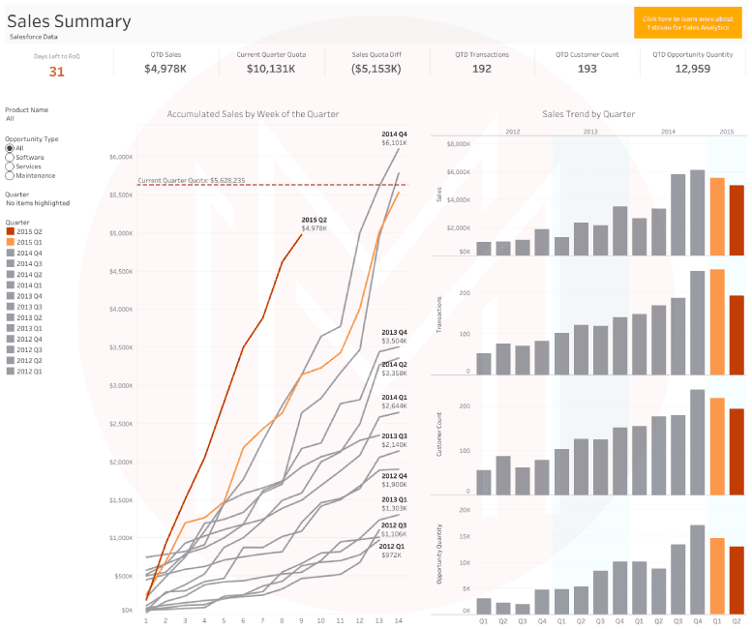Select the Software opportunity type option
Screen dimensions: 752x629
[10, 157]
